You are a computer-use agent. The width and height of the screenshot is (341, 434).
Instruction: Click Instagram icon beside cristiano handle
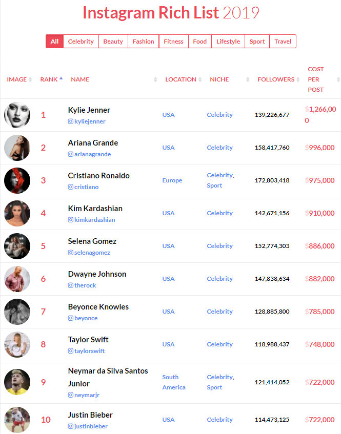71,187
